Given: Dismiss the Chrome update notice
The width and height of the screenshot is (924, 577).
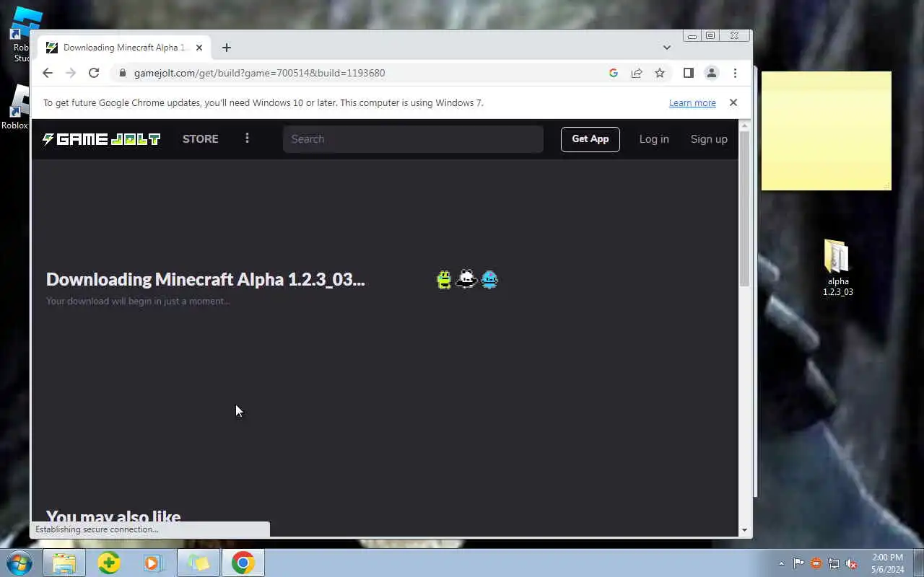Looking at the screenshot, I should tap(733, 102).
